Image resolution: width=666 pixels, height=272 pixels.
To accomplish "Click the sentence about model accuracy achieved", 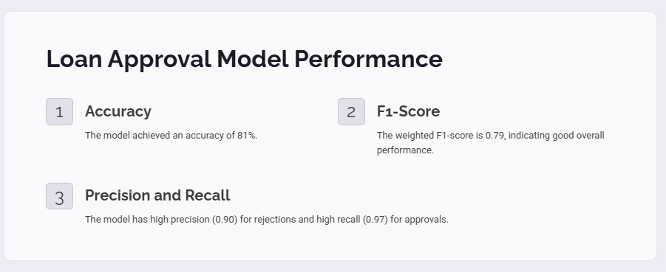I will (x=171, y=136).
